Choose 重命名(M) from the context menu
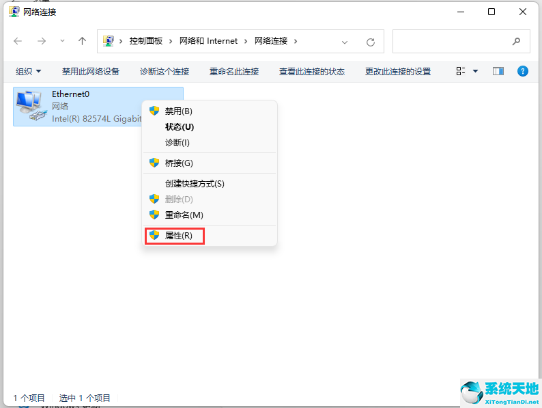This screenshot has width=542, height=408. 184,215
